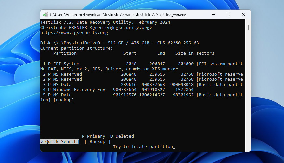The image size is (284, 163).
Task: Click the https://www.cgsecurity.org text
Action: point(74,33)
